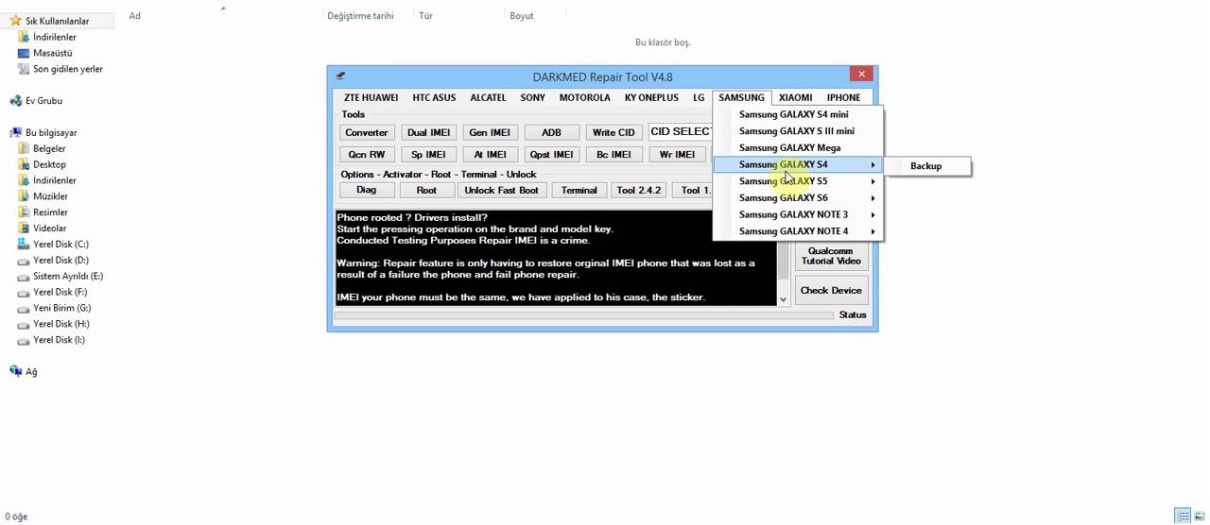Open the Qualcomm Tutorial Video button
The height and width of the screenshot is (525, 1210).
pyautogui.click(x=831, y=256)
